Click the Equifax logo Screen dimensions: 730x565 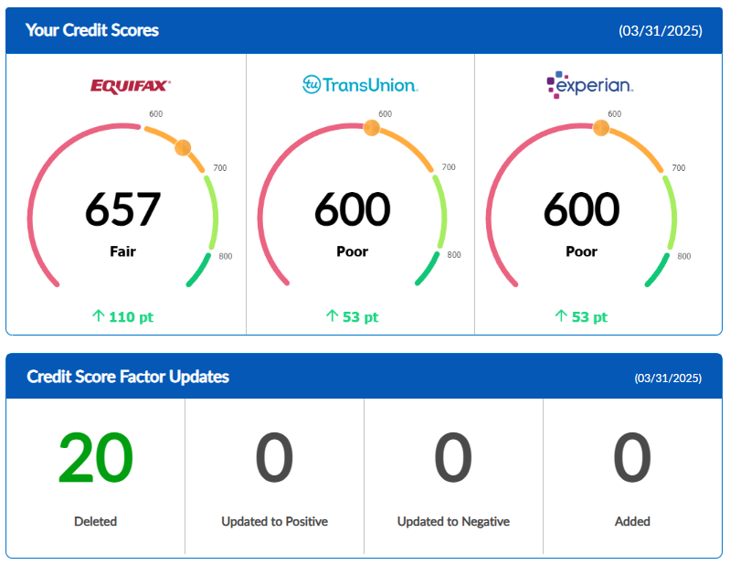click(x=131, y=86)
